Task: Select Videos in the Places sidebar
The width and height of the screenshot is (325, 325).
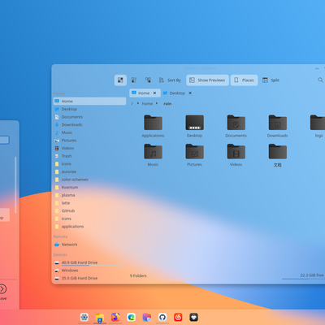Action: [x=89, y=148]
